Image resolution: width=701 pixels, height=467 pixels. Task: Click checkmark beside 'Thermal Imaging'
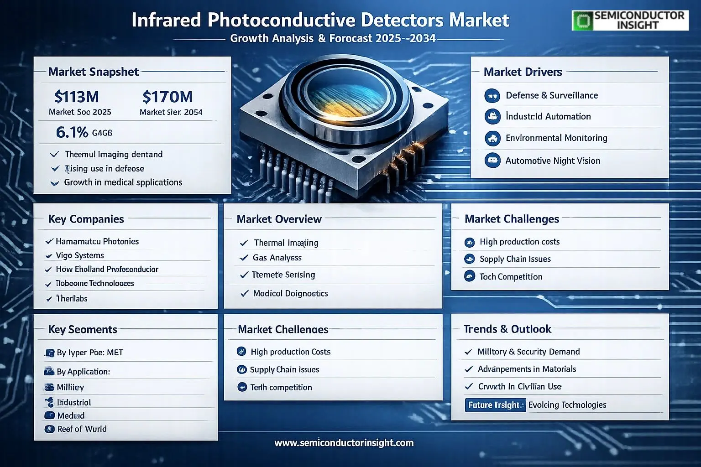tap(244, 243)
